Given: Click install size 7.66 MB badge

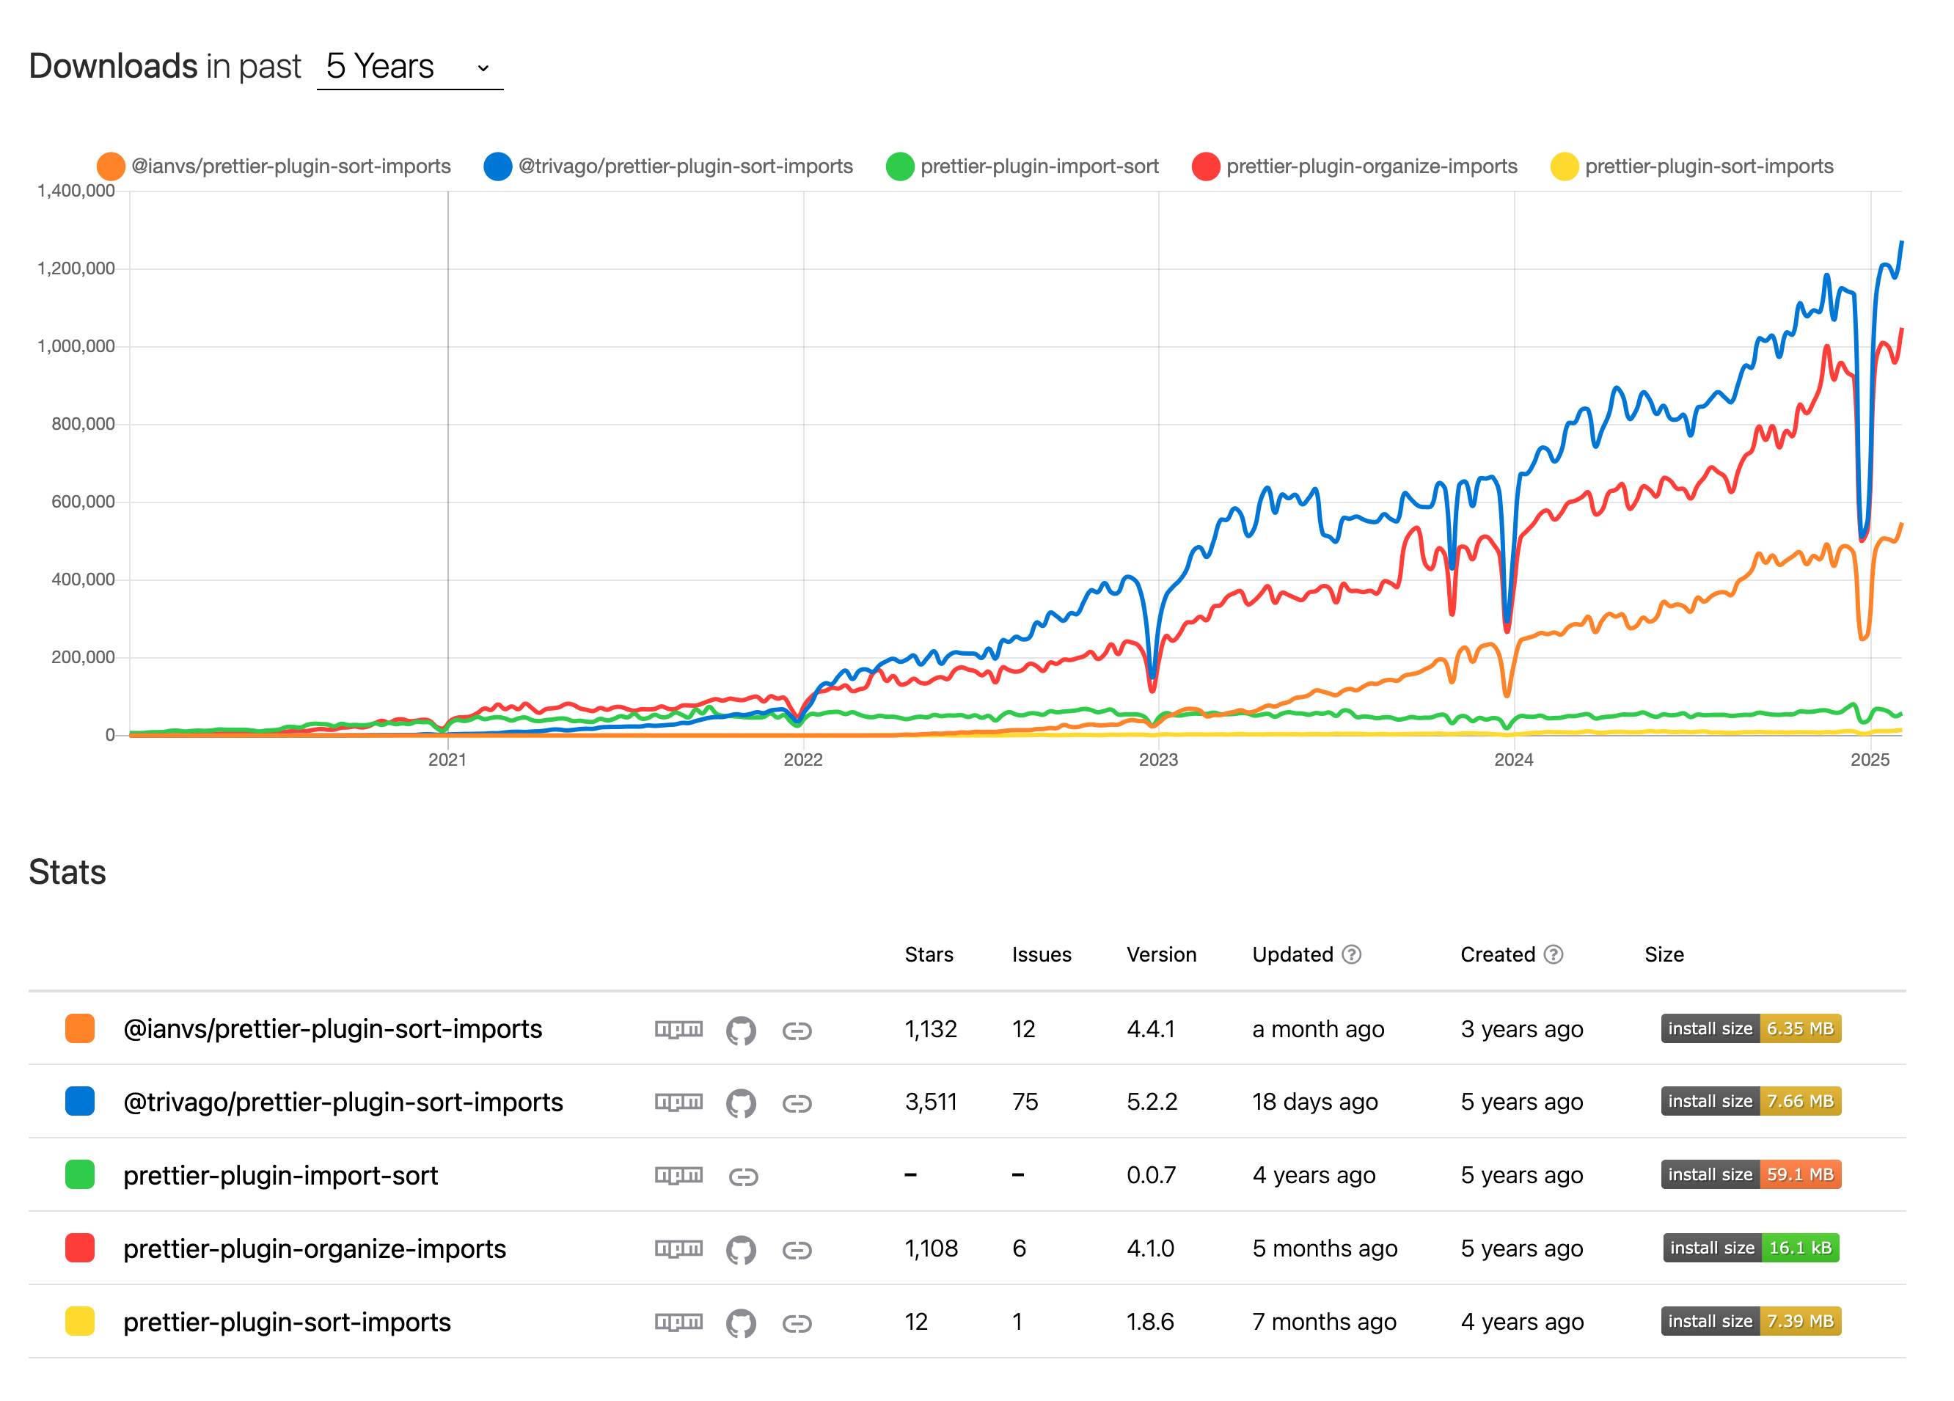Looking at the screenshot, I should click(1752, 1102).
